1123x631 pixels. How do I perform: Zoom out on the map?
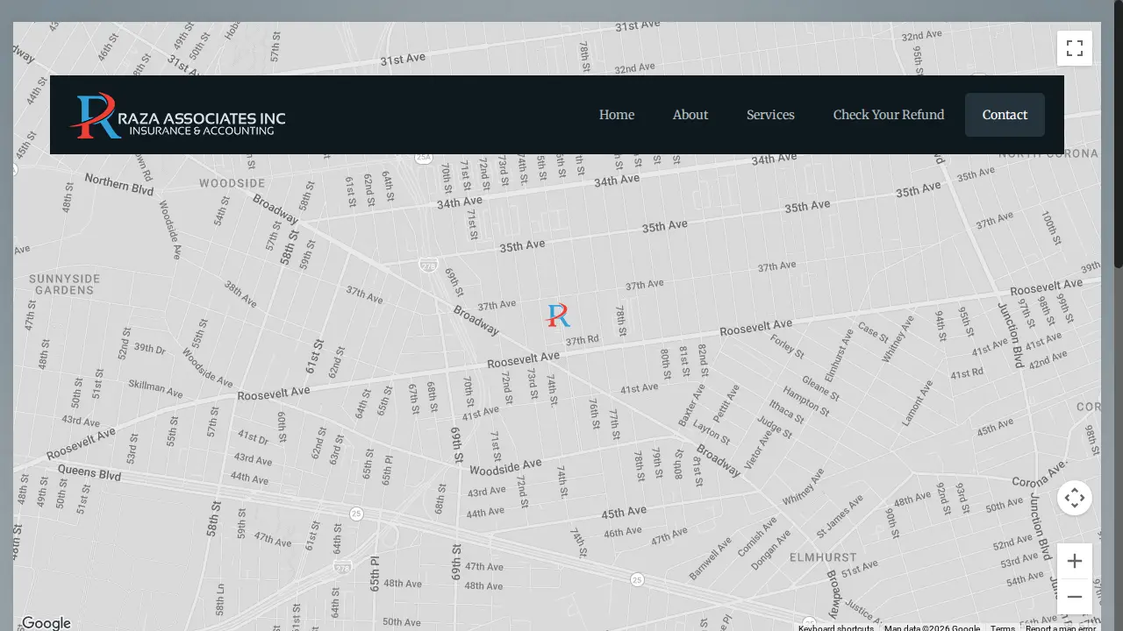pyautogui.click(x=1075, y=596)
